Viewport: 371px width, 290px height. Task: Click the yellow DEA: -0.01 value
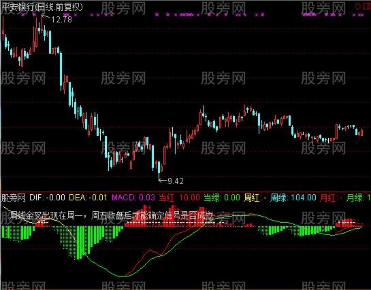tap(88, 198)
